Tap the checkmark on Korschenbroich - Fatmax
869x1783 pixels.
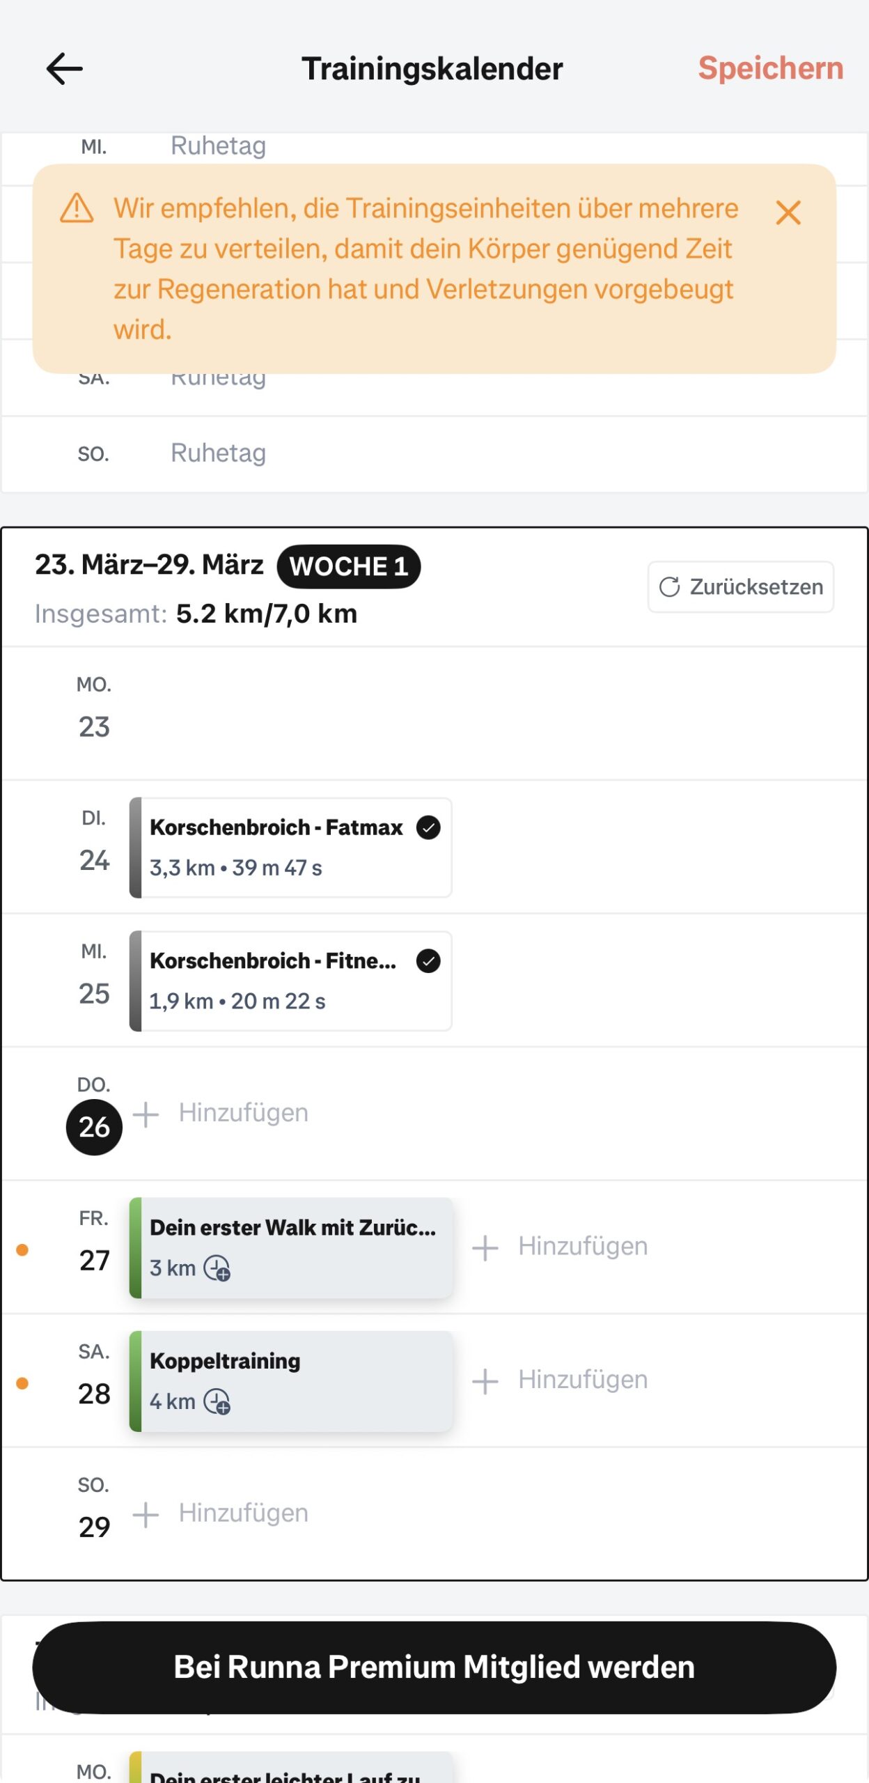428,827
